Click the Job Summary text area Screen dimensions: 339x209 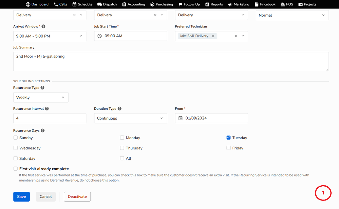point(171,62)
